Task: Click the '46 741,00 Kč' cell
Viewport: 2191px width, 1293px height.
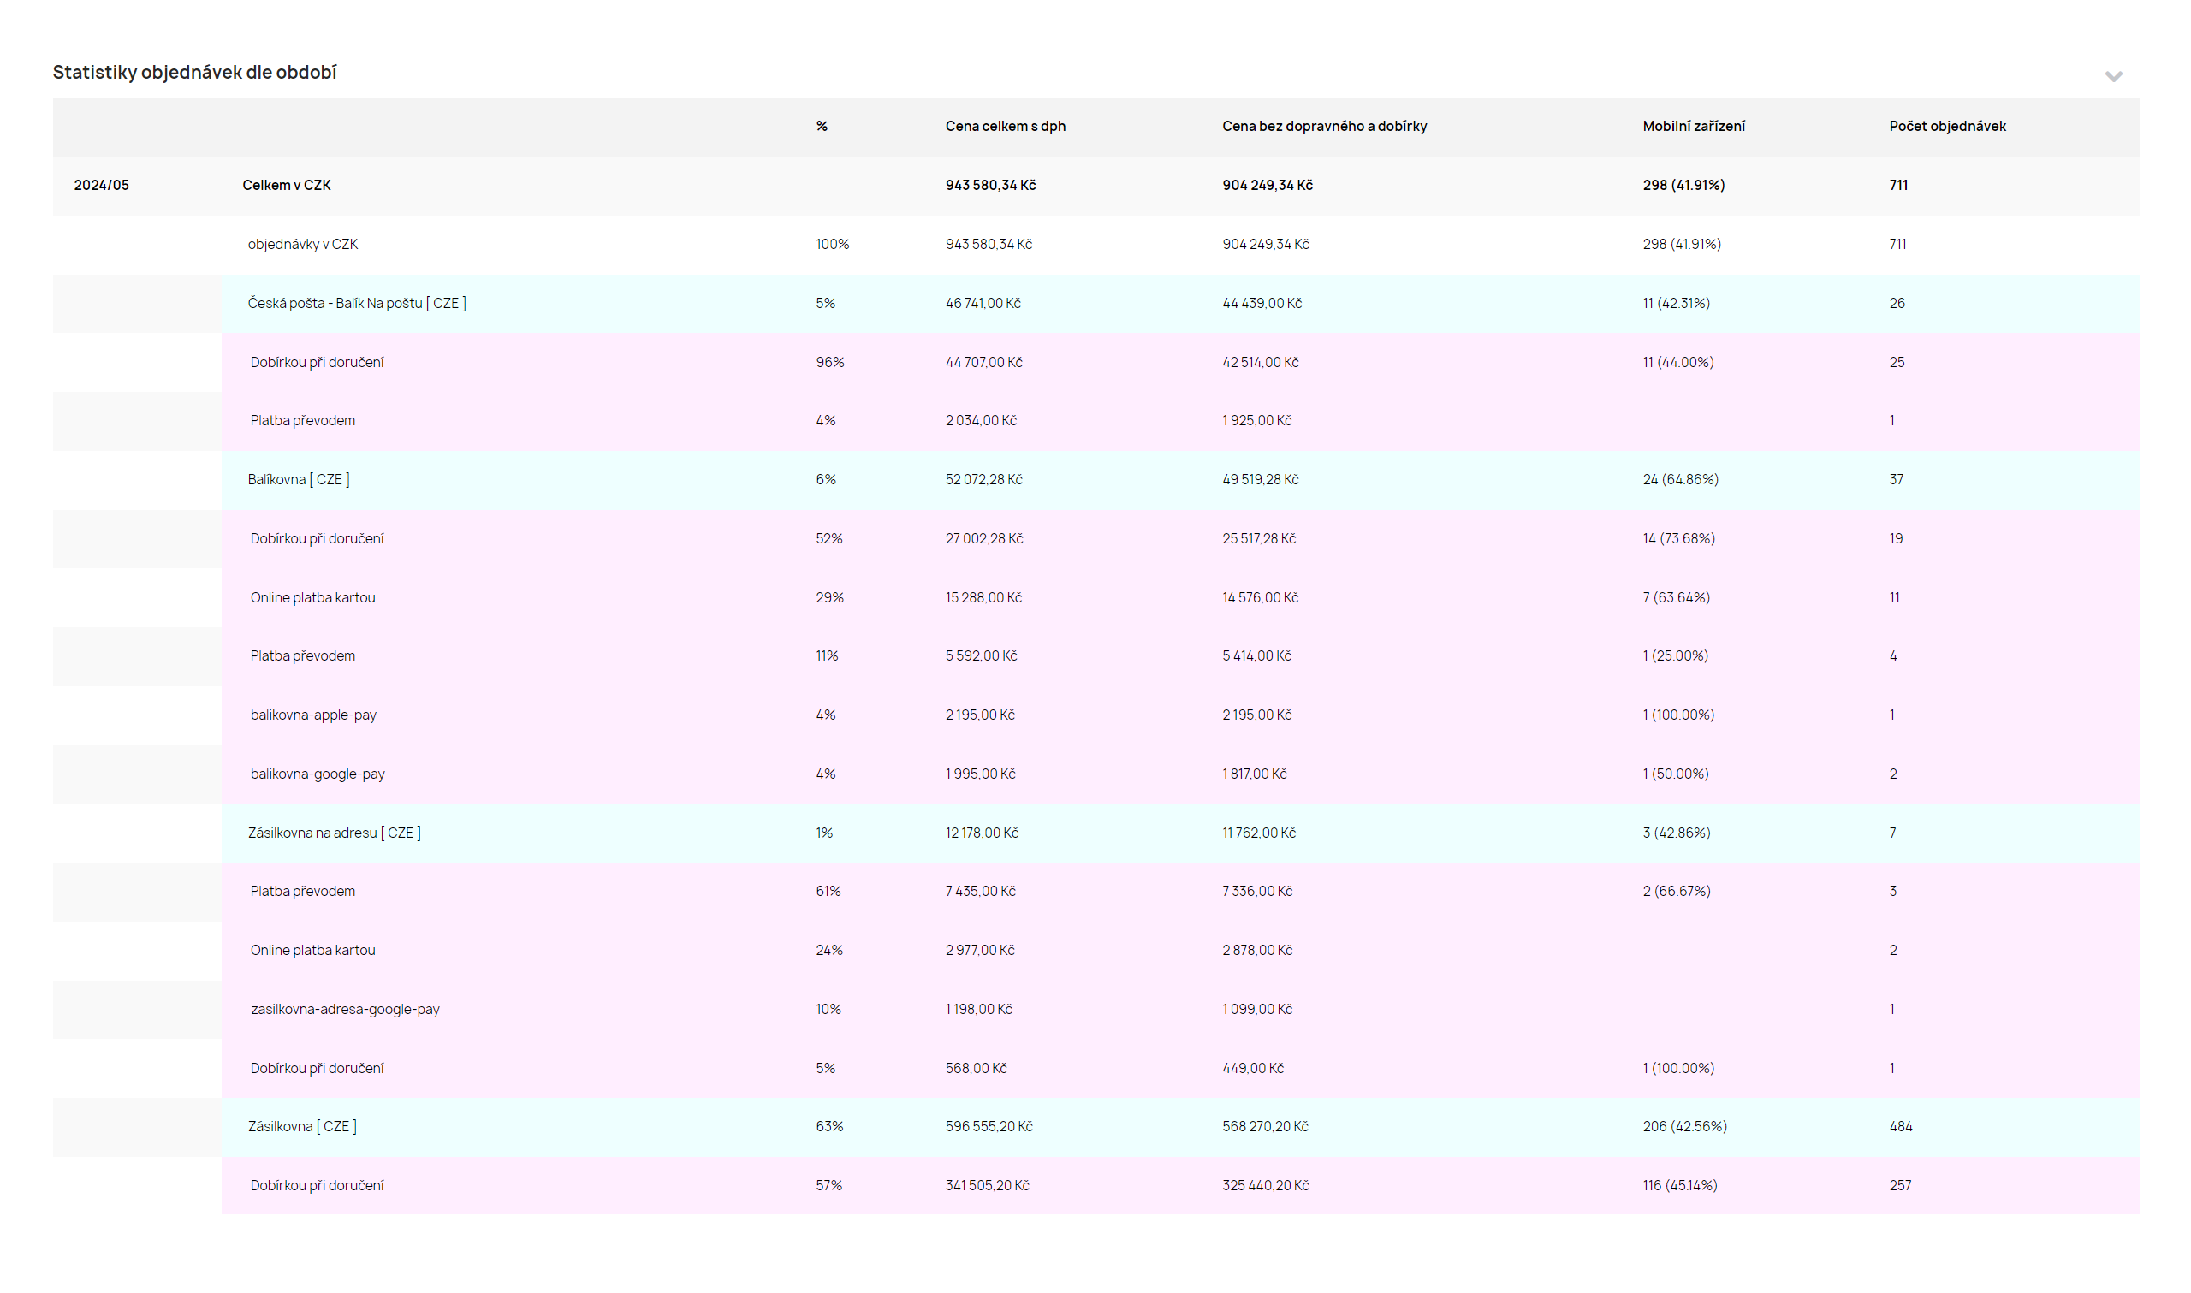Action: 983,303
